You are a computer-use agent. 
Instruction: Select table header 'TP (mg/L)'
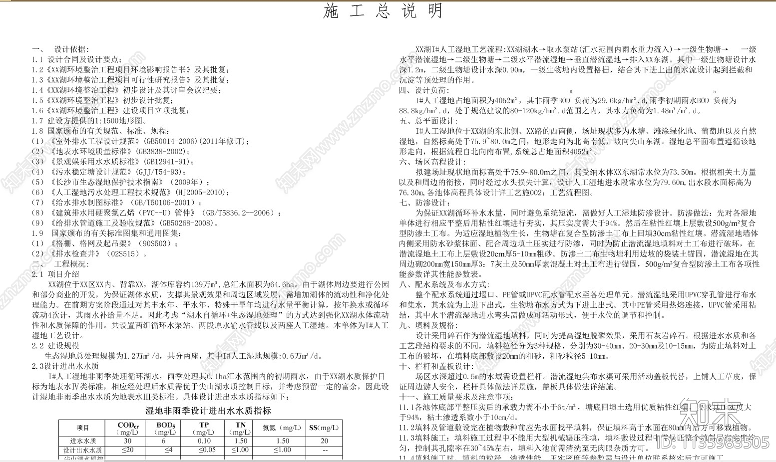[x=204, y=428]
